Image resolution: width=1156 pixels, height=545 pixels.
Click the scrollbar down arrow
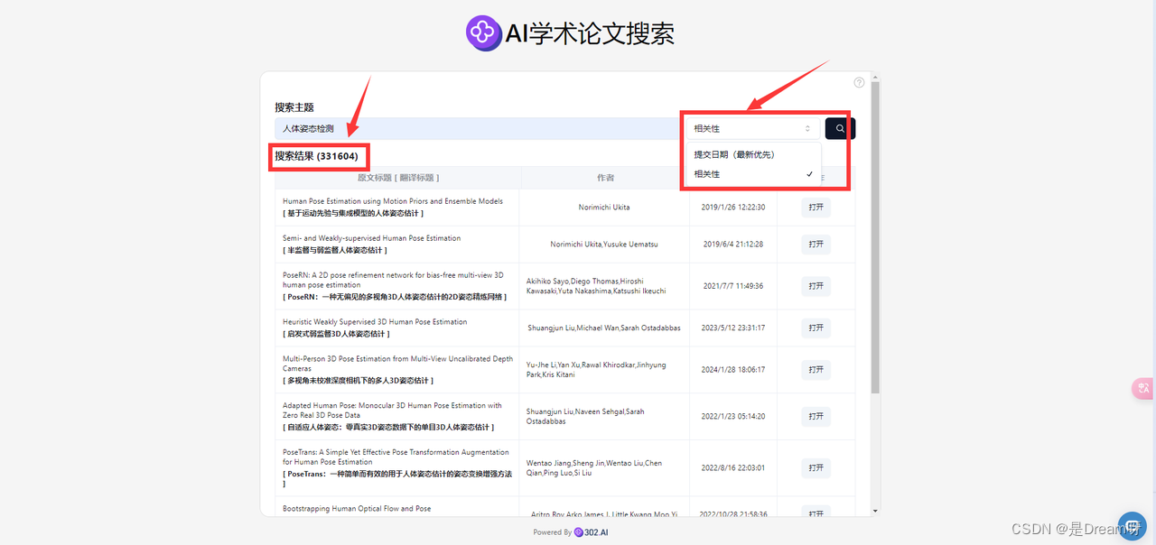click(875, 511)
